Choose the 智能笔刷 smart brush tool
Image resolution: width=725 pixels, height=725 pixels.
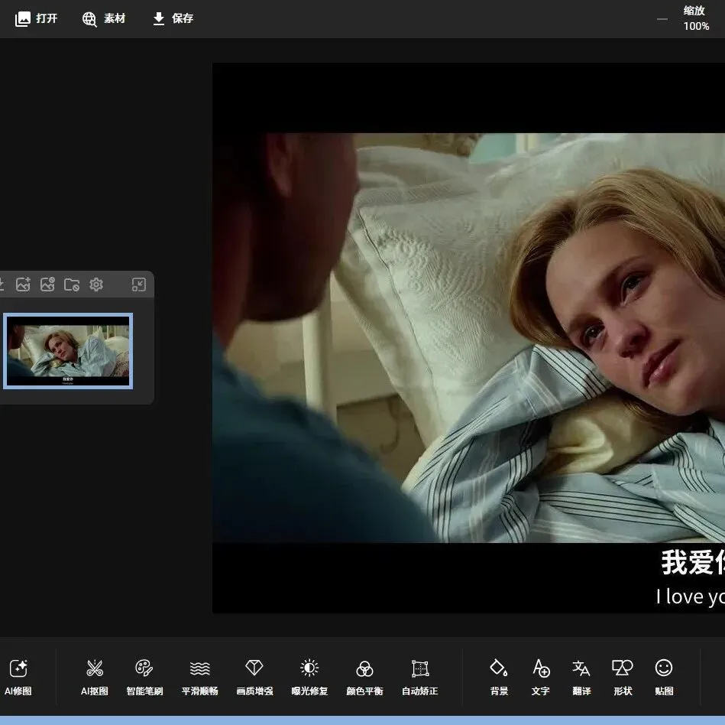click(144, 677)
